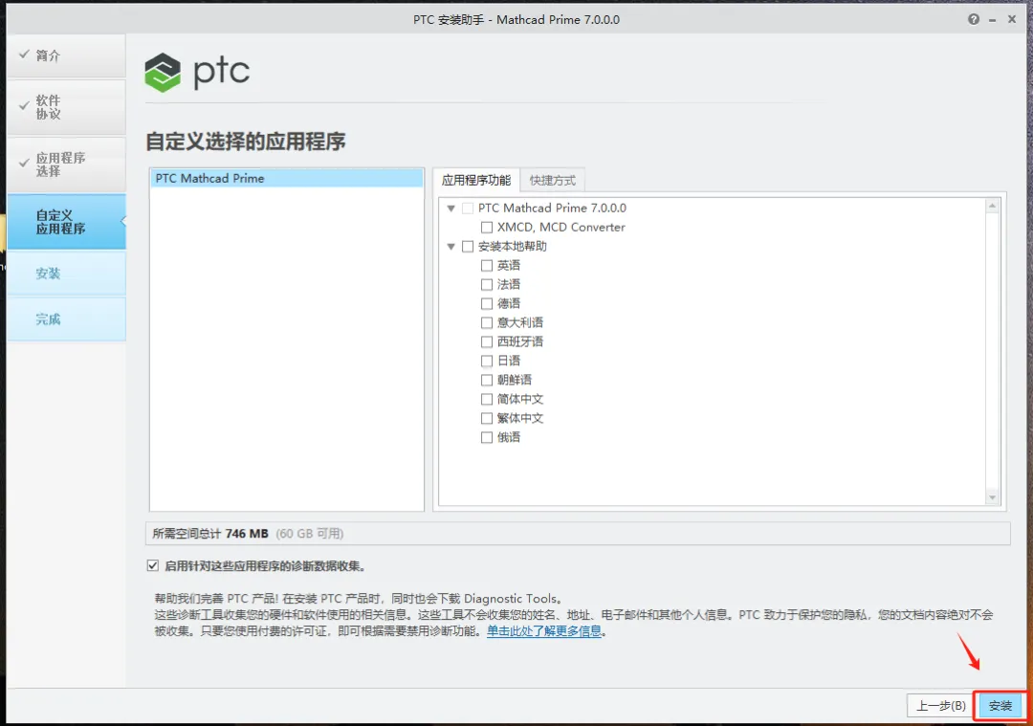The width and height of the screenshot is (1033, 726).
Task: Enable 简体中文 help language checkbox
Action: [x=487, y=399]
